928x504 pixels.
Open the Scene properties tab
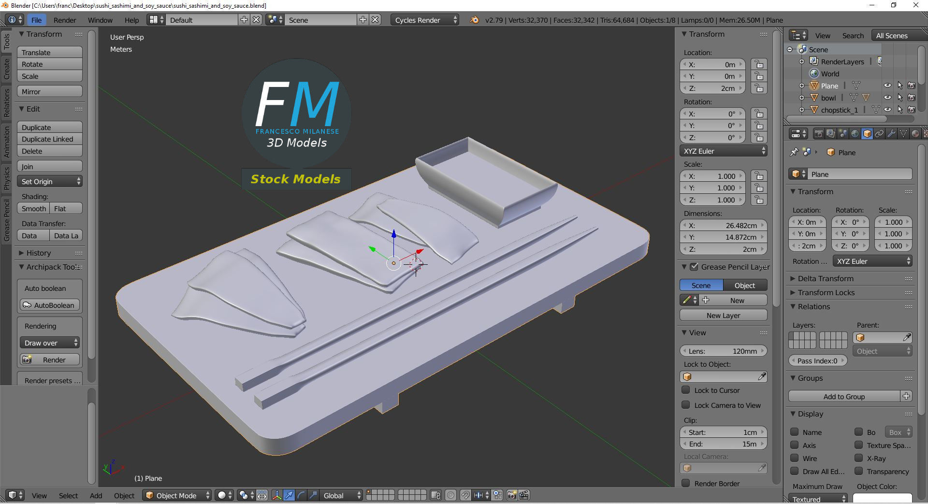click(843, 134)
